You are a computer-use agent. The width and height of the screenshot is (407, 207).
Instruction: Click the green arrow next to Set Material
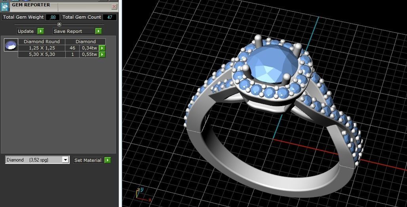click(x=107, y=160)
